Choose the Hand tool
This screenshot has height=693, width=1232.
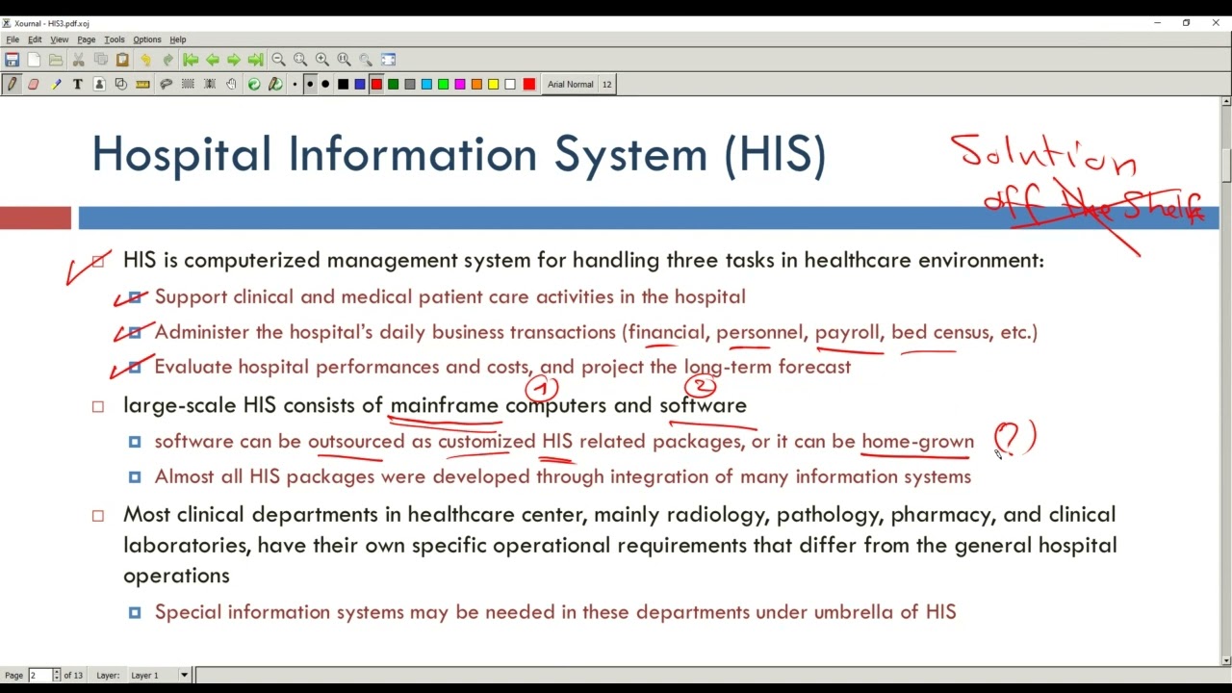tap(231, 85)
